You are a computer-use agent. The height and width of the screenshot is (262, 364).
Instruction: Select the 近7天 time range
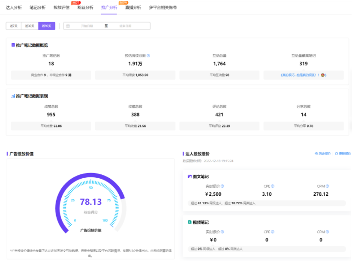[x=14, y=26]
